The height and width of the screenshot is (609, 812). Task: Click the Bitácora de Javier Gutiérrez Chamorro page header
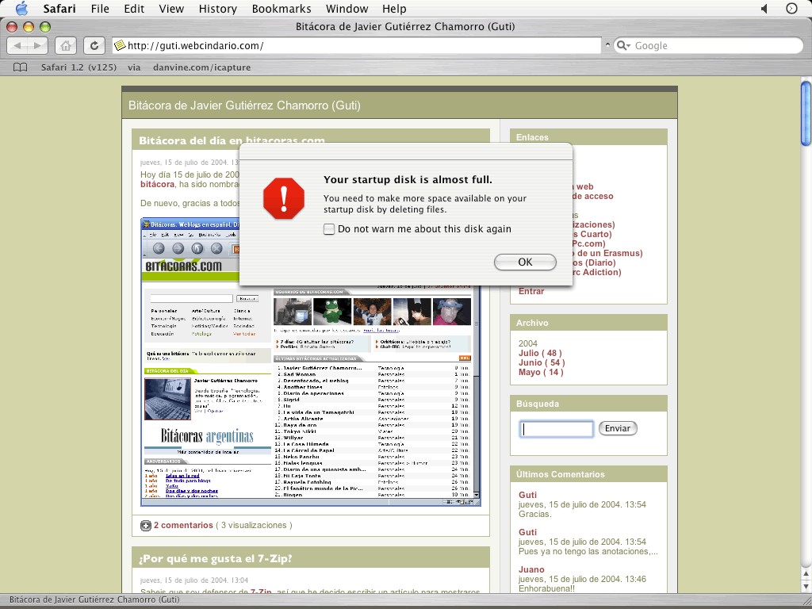(x=244, y=105)
